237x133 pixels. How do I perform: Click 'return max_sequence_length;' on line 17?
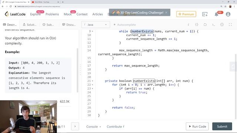[136, 66]
